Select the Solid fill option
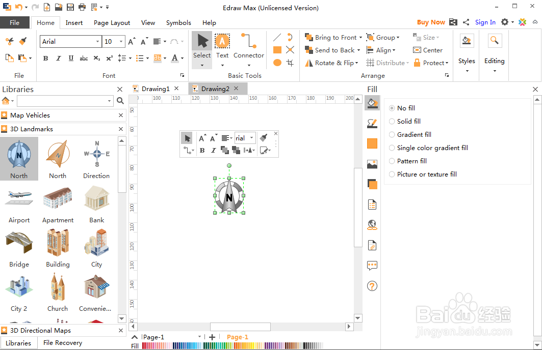 (405, 122)
